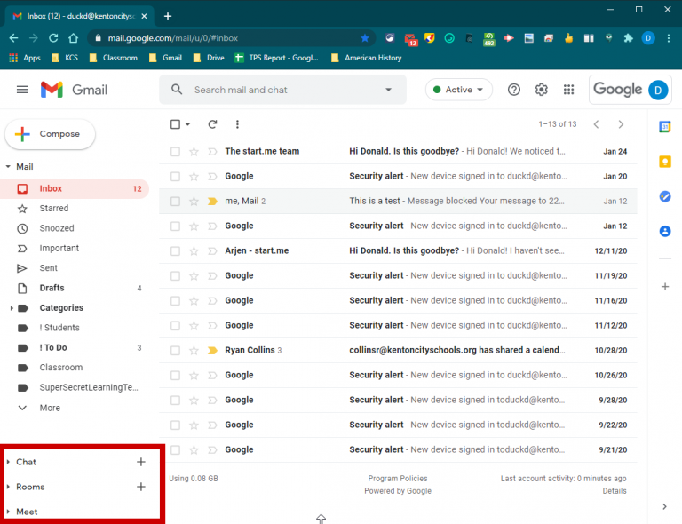Viewport: 682px width, 524px height.
Task: Open a new browser tab
Action: pos(168,16)
